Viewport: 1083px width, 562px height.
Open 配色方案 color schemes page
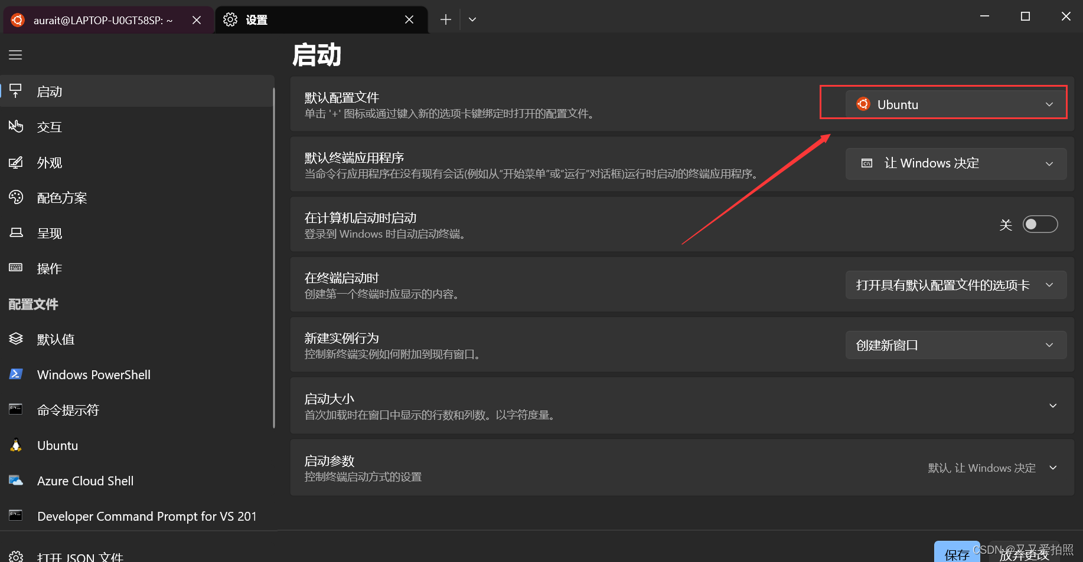(137, 198)
